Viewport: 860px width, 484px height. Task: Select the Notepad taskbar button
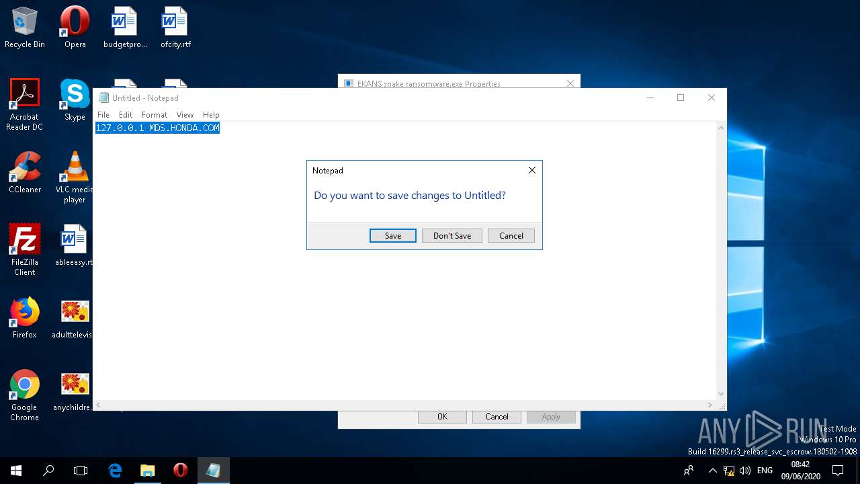coord(214,471)
